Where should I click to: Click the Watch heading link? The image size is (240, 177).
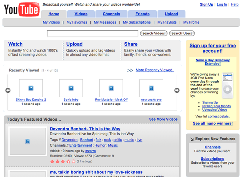pyautogui.click(x=16, y=44)
